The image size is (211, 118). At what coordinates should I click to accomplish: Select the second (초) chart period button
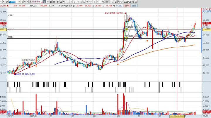point(61,2)
